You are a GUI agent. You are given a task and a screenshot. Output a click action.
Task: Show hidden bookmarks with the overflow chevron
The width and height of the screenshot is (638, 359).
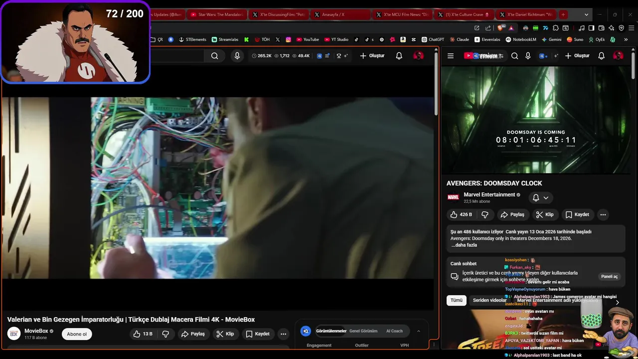tap(626, 39)
